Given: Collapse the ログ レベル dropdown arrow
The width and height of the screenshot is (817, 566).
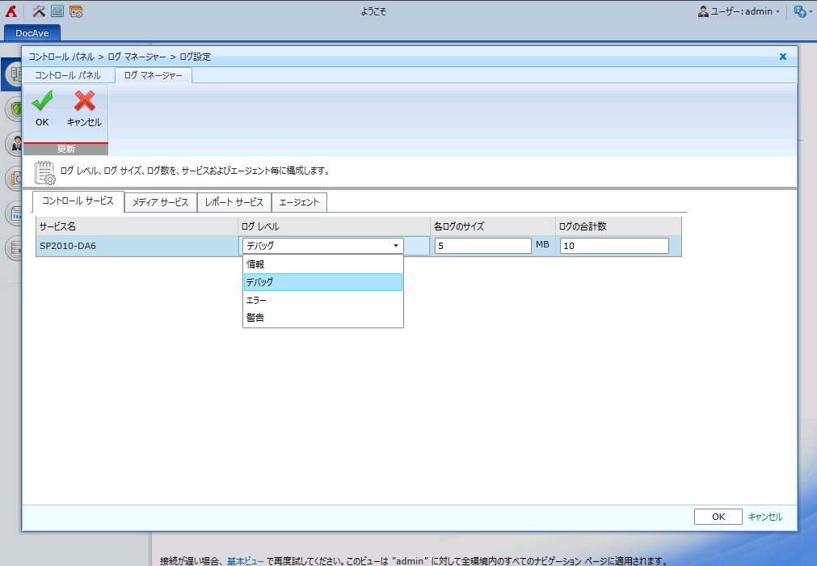Looking at the screenshot, I should (395, 246).
